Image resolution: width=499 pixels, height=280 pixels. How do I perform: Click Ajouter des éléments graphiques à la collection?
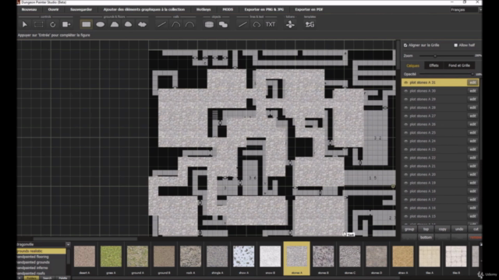(143, 9)
